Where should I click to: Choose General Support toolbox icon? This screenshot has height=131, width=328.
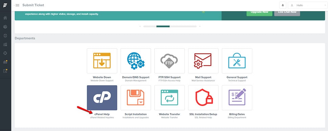237,61
